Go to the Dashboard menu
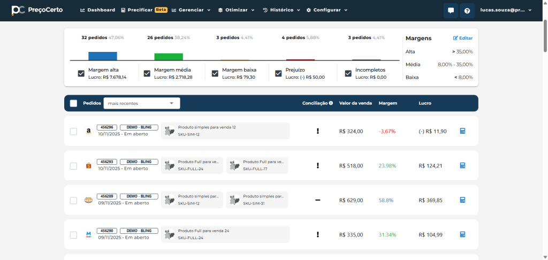The width and height of the screenshot is (548, 260). coord(97,10)
